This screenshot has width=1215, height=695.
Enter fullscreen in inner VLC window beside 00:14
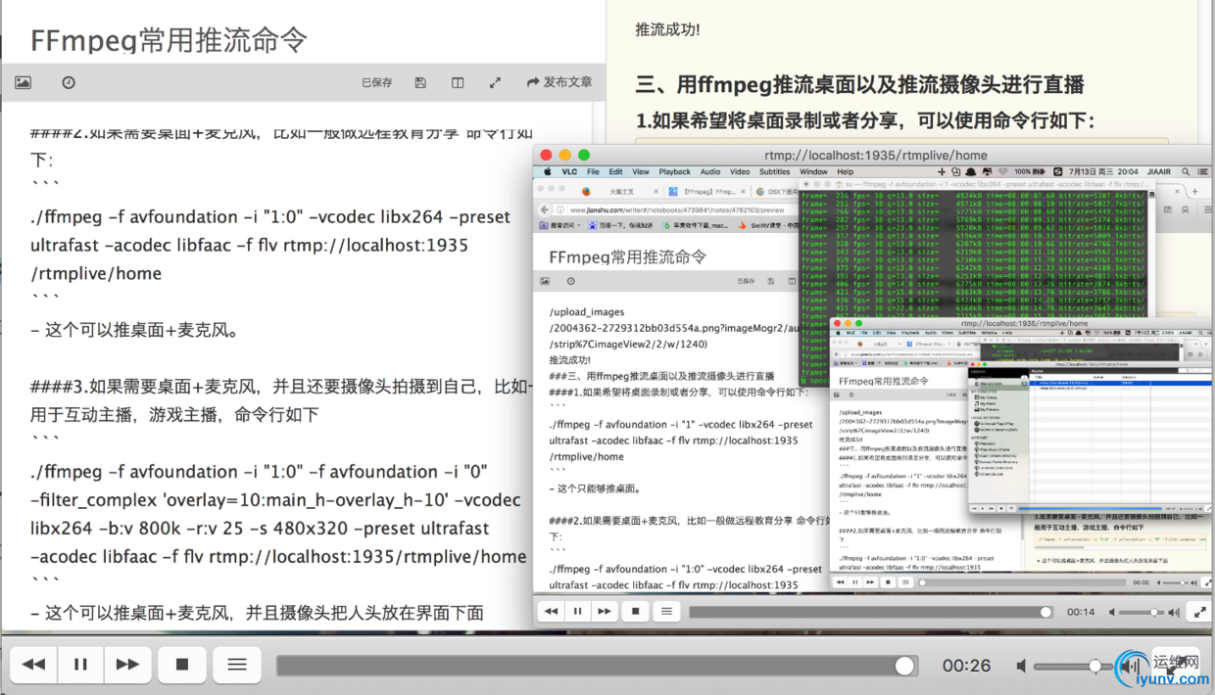coord(1199,612)
